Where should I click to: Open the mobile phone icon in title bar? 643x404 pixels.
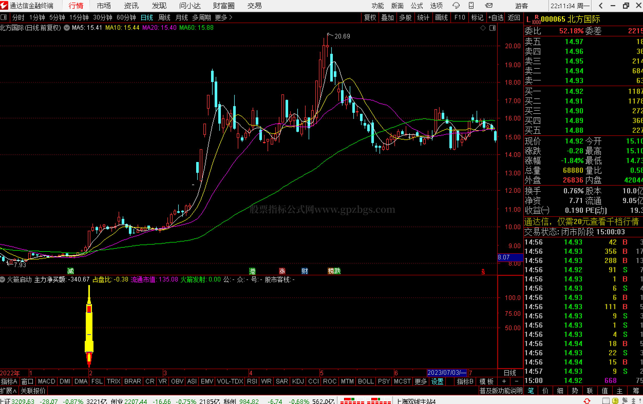tap(471, 5)
